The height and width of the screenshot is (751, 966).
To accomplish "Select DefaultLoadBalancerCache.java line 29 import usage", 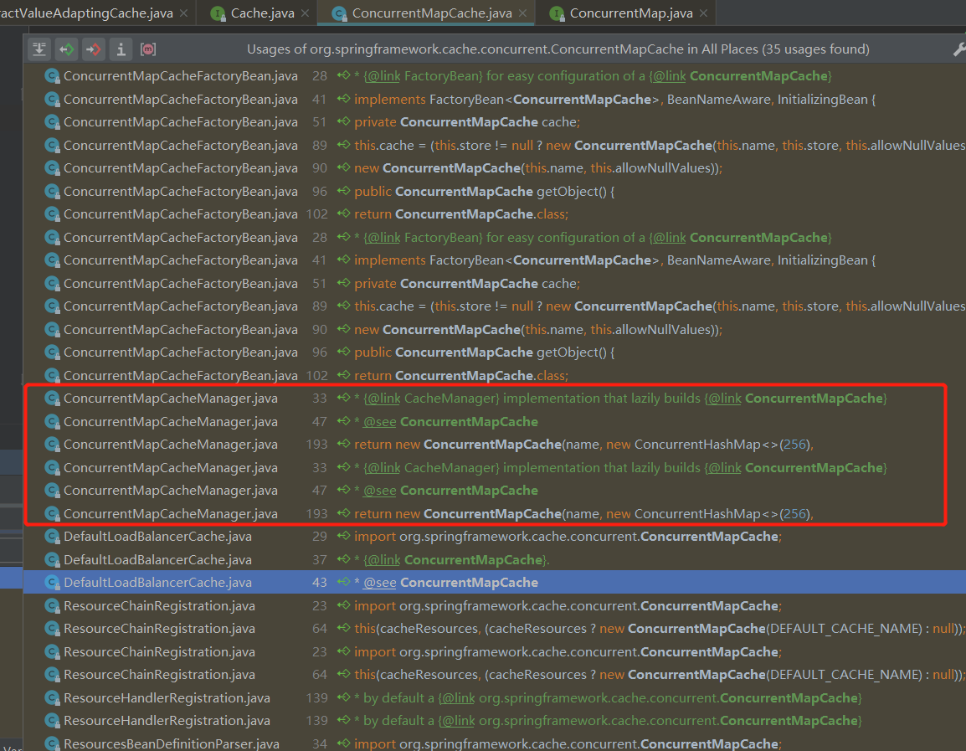I will [x=494, y=537].
